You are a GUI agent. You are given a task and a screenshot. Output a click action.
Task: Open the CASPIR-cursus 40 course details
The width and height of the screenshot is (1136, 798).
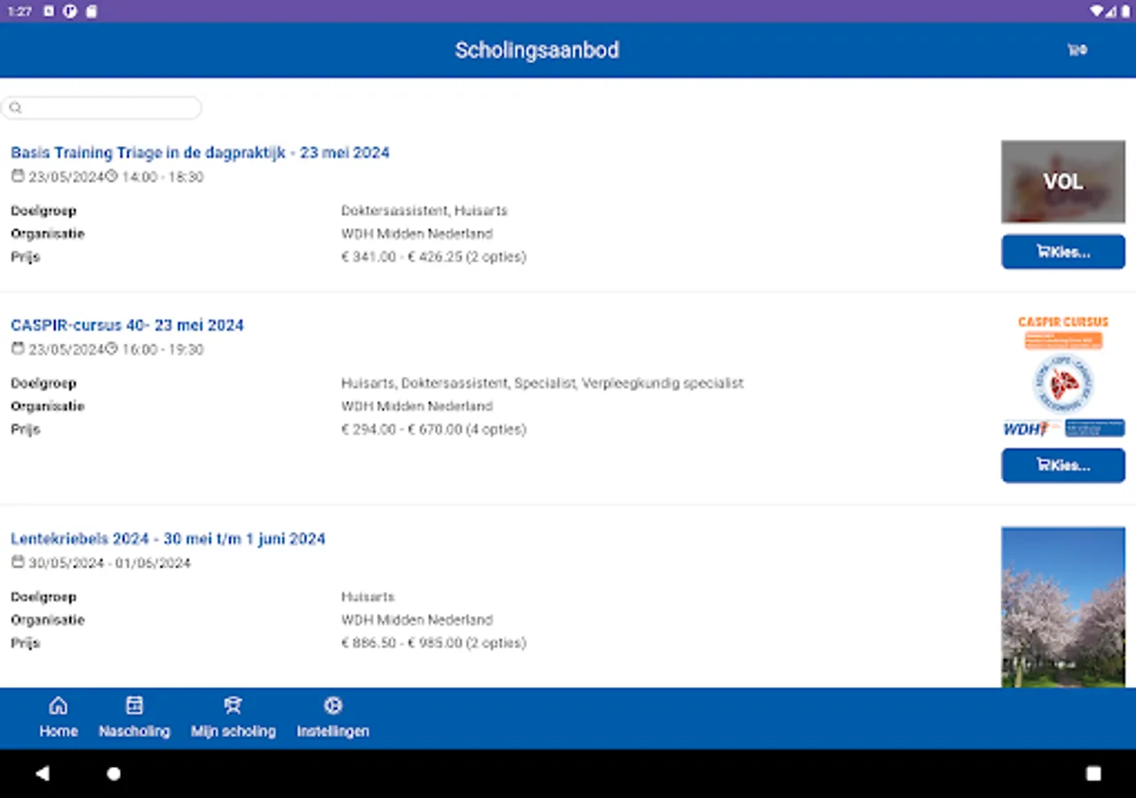[x=127, y=325]
